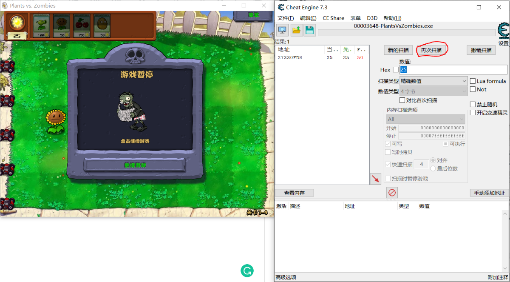510x282 pixels.
Task: Click the red clear list icon
Action: pyautogui.click(x=392, y=193)
